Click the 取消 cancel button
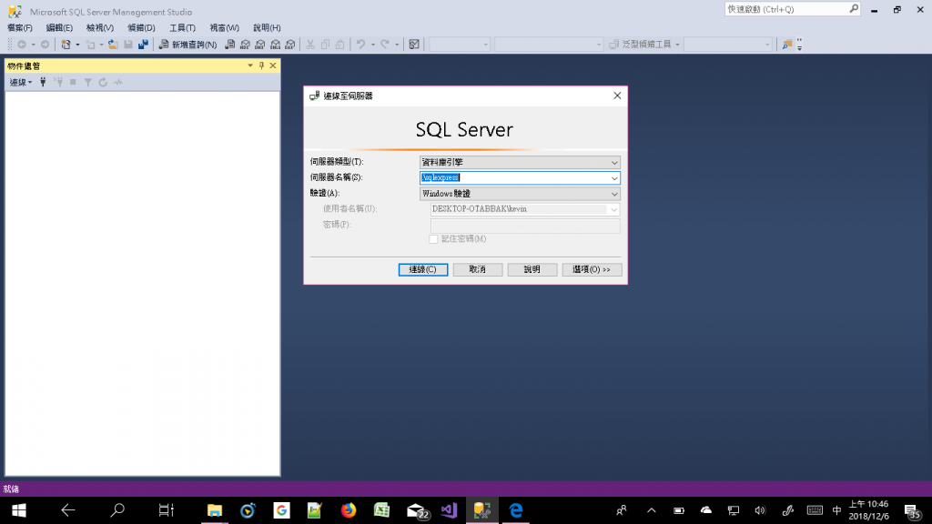This screenshot has height=524, width=932. point(477,269)
